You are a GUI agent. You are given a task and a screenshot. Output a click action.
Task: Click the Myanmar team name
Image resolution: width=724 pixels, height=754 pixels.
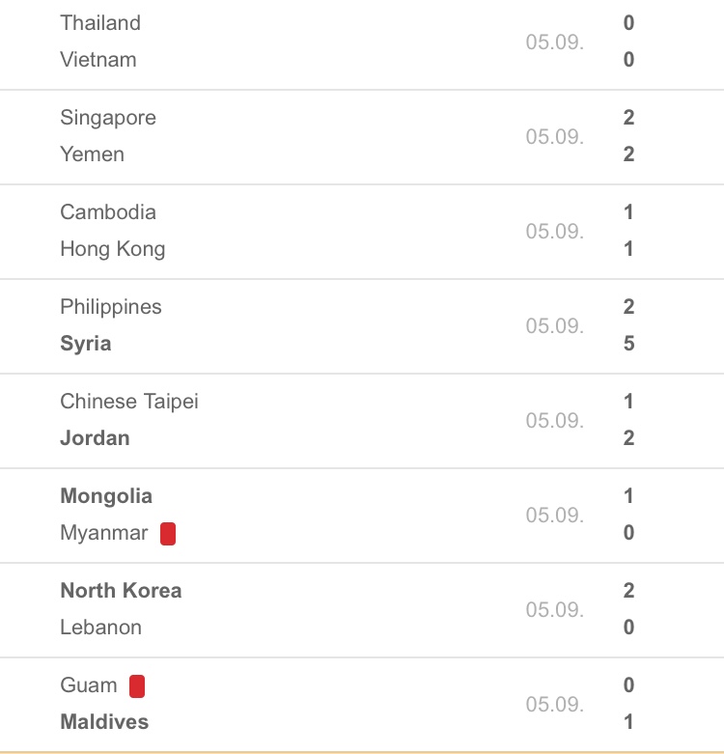[x=104, y=533]
